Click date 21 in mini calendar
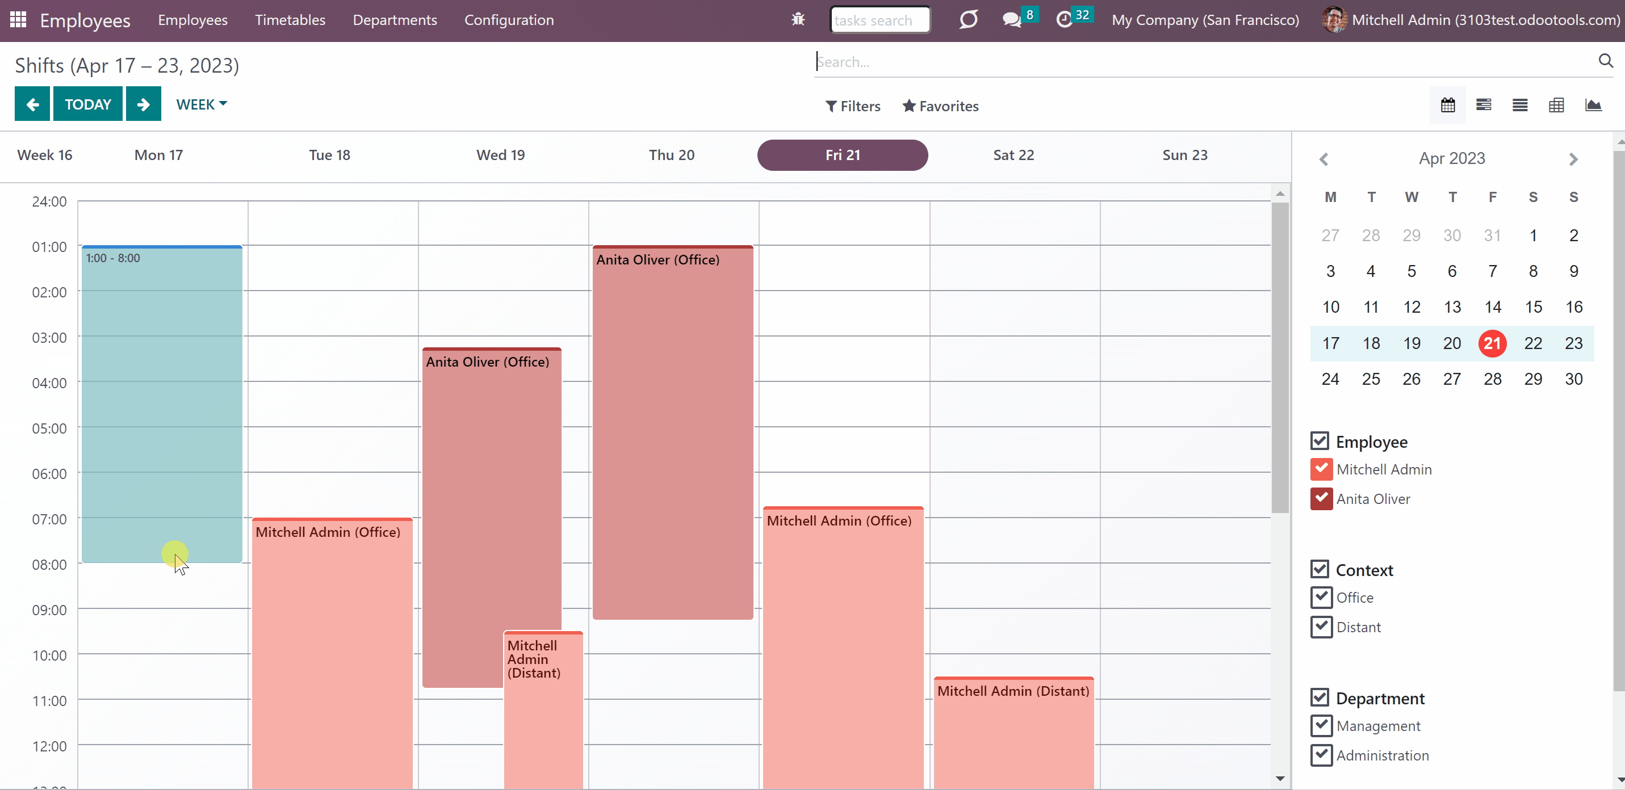The height and width of the screenshot is (790, 1625). click(x=1492, y=343)
